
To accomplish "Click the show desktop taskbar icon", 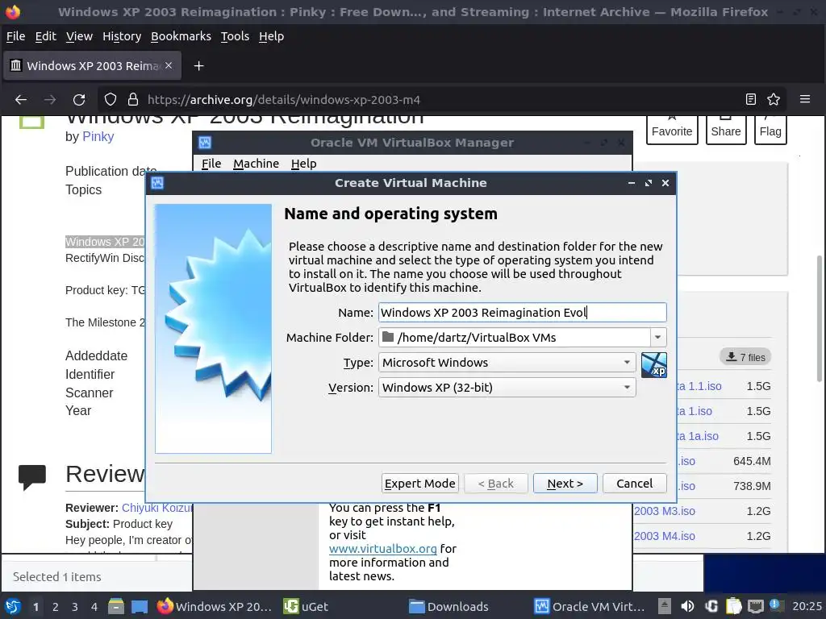I will click(140, 606).
